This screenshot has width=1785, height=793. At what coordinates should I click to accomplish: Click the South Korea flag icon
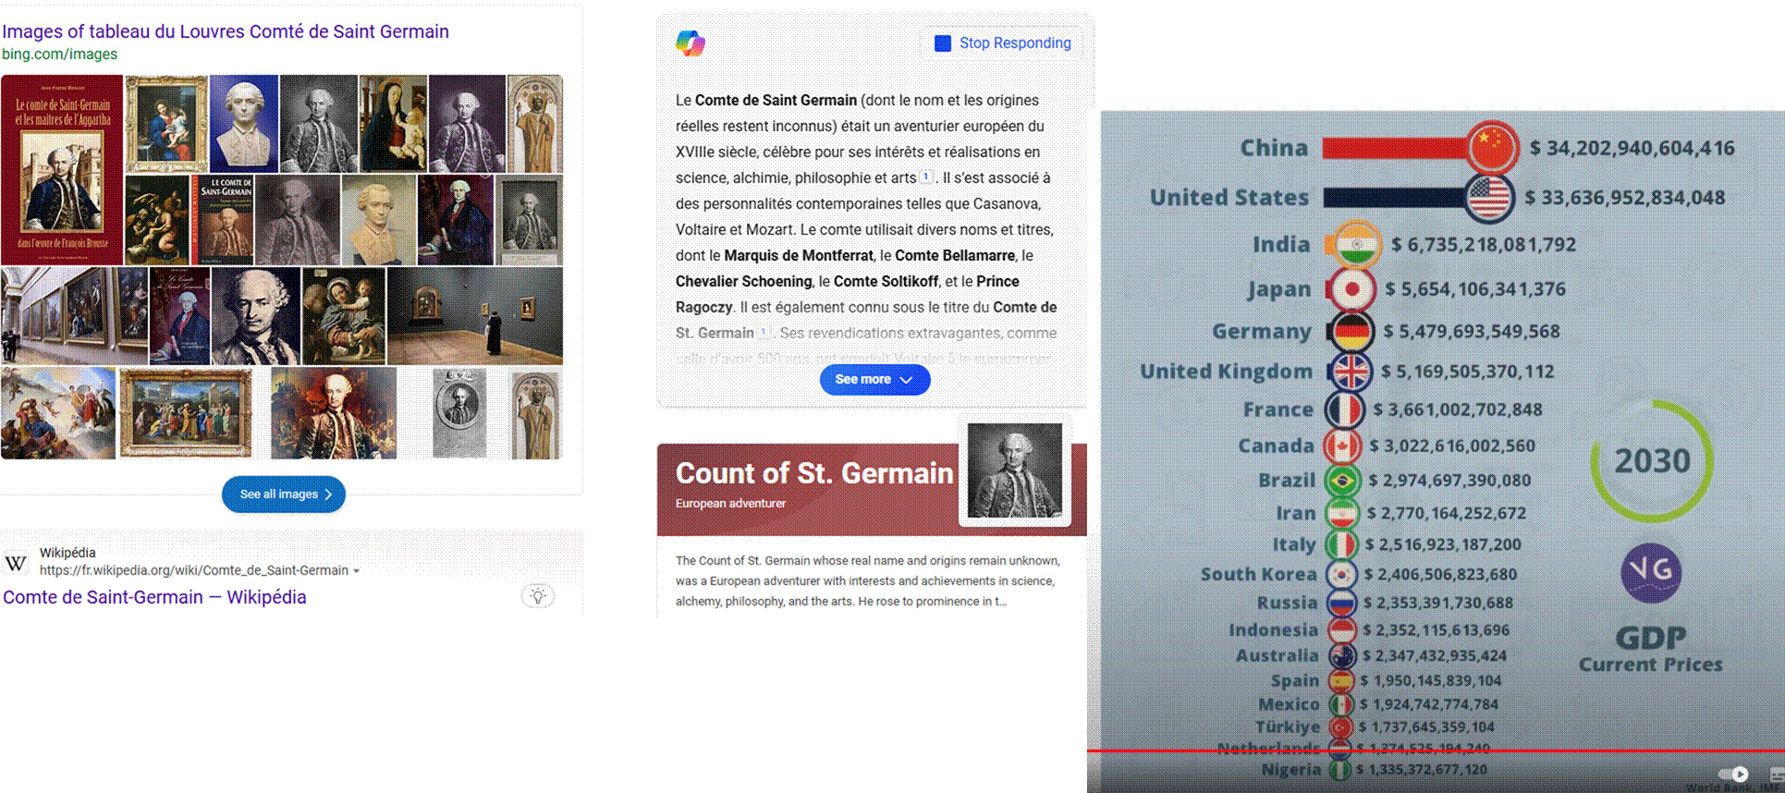(x=1340, y=574)
